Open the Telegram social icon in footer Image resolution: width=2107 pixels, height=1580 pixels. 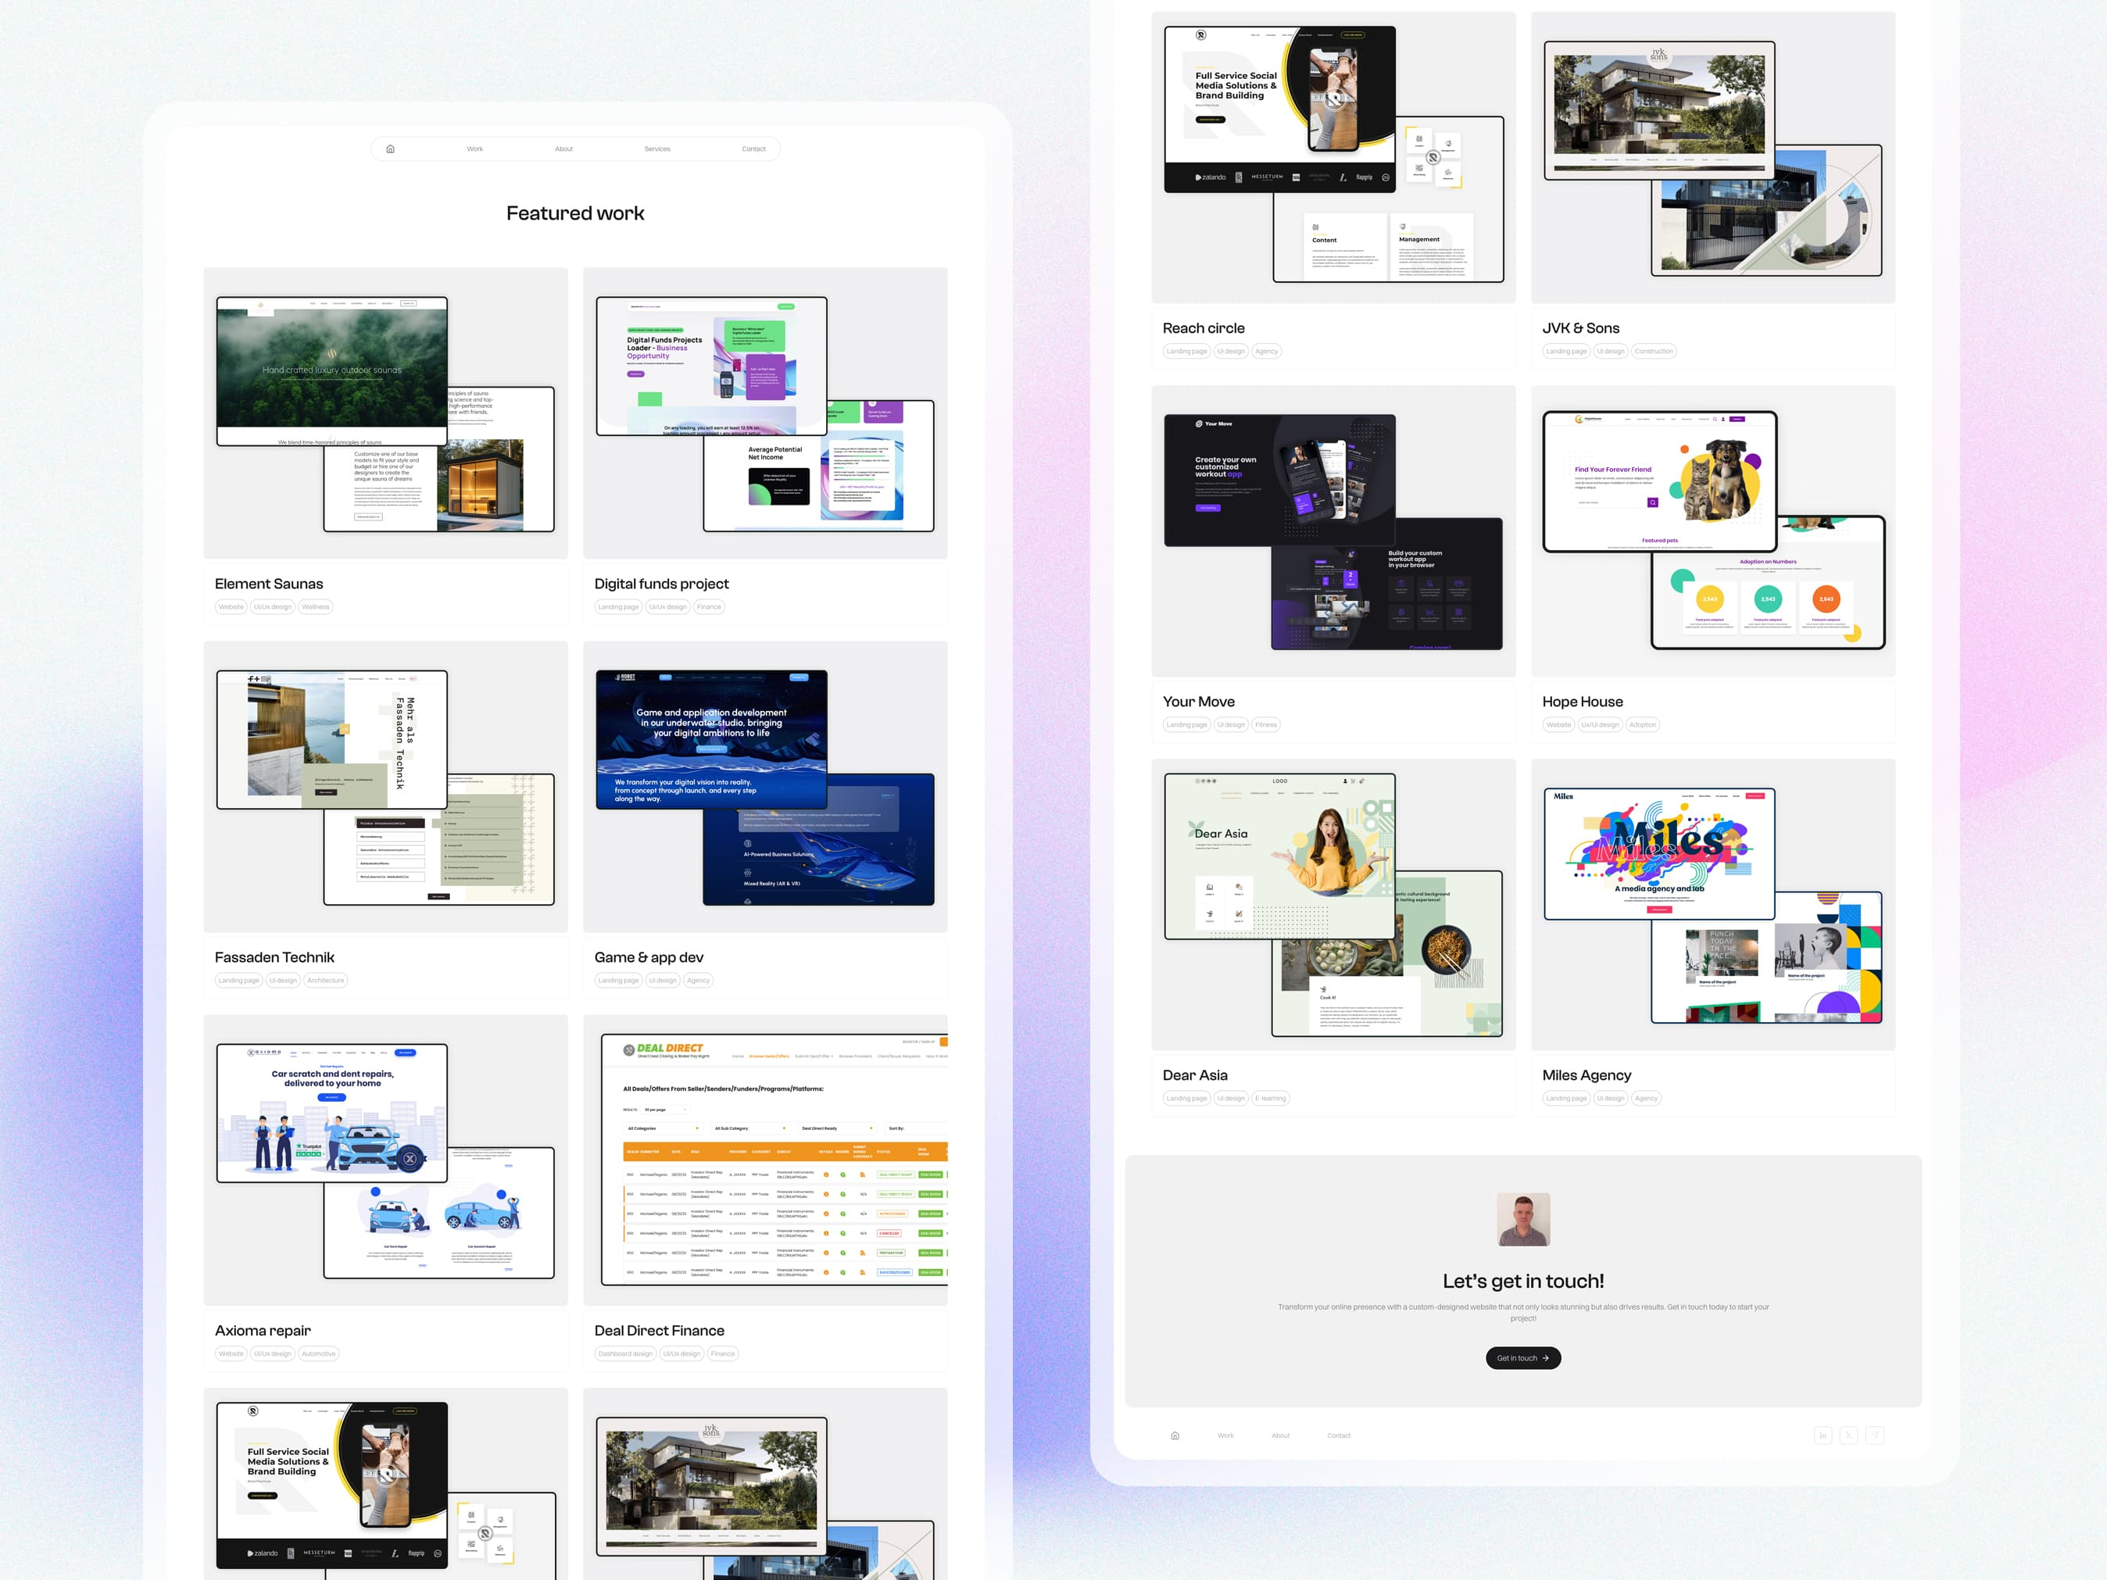tap(1875, 1435)
